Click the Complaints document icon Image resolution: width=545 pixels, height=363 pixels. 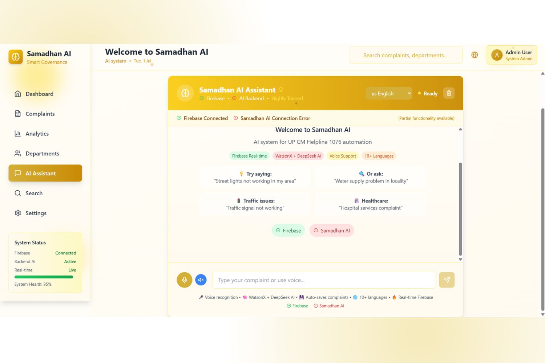click(17, 114)
